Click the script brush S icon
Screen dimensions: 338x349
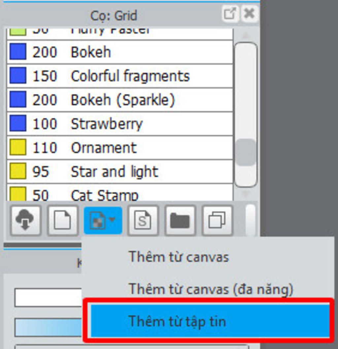[143, 220]
